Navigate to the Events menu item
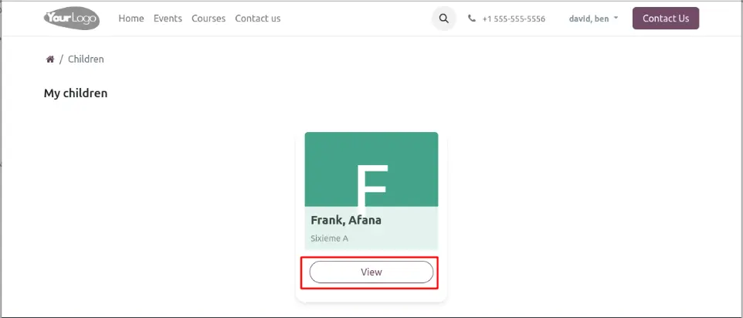The image size is (743, 318). coord(168,19)
